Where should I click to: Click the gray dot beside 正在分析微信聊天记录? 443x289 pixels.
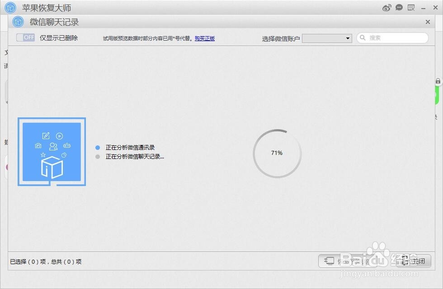click(98, 156)
